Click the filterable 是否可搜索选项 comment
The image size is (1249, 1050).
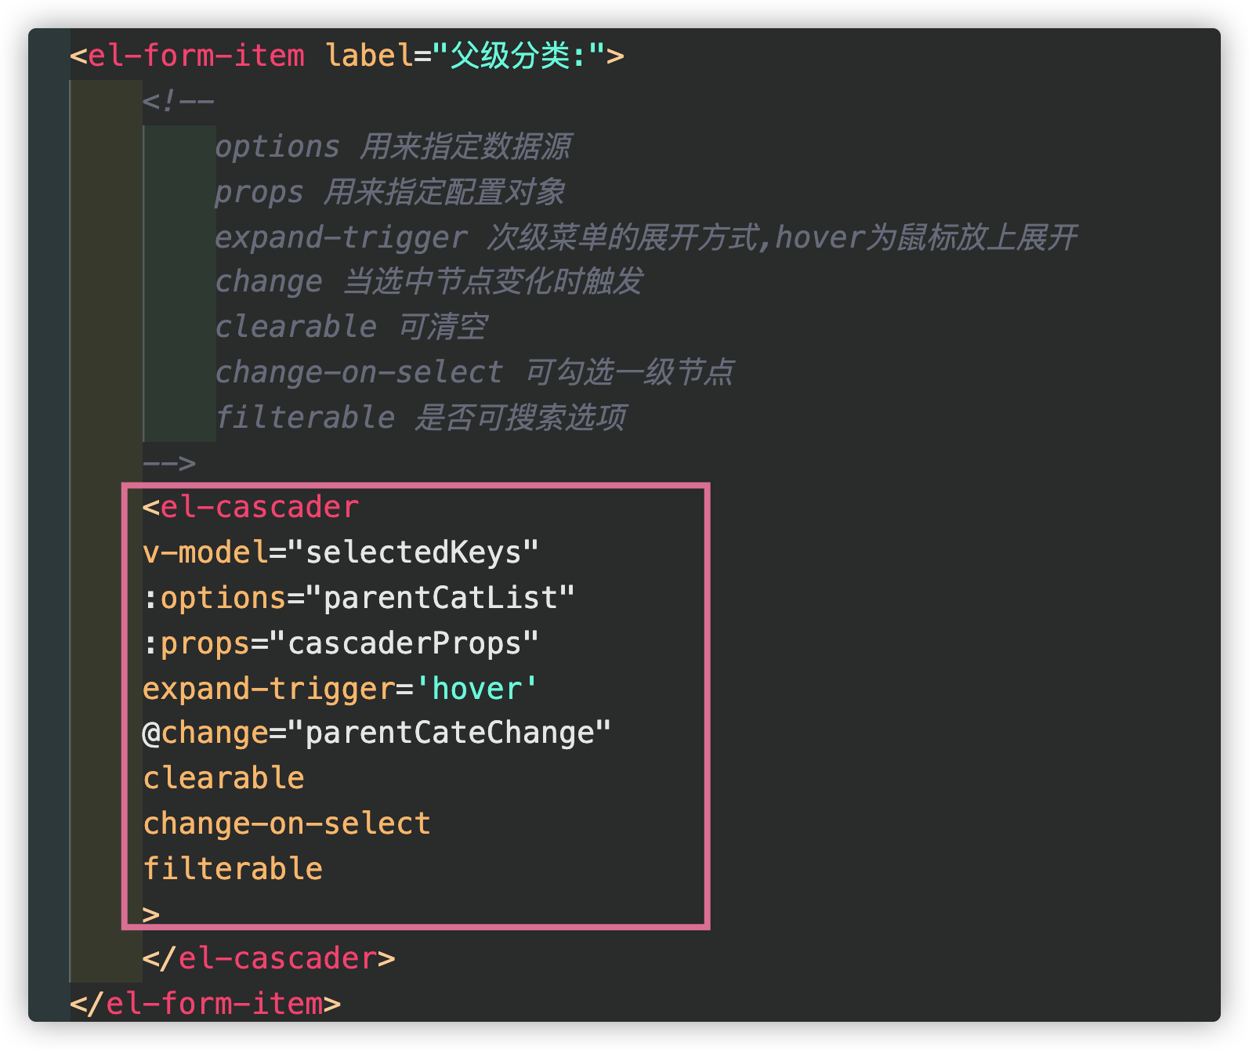coord(422,417)
